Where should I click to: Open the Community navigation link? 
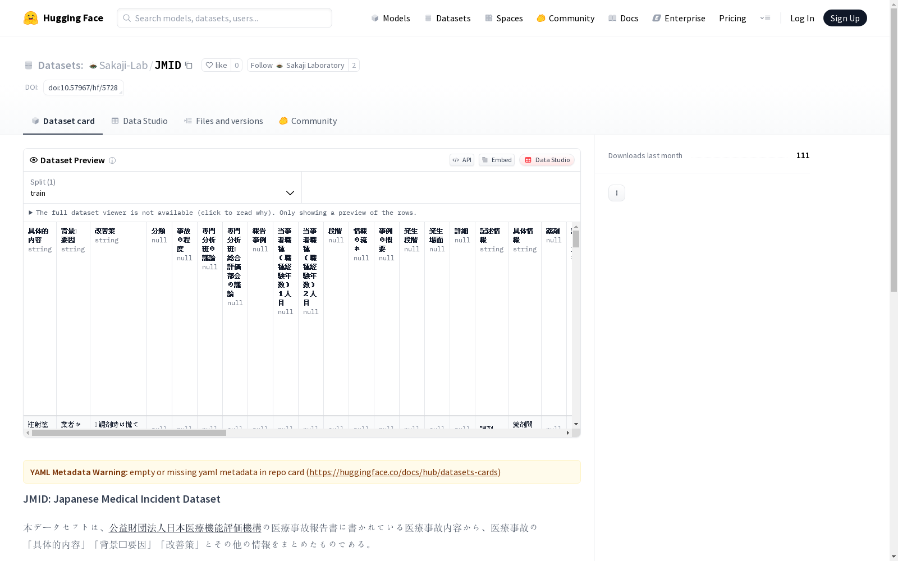(x=566, y=18)
